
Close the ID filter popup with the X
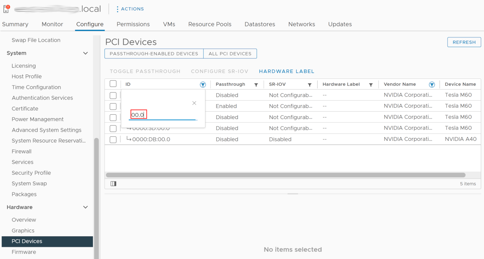point(194,103)
